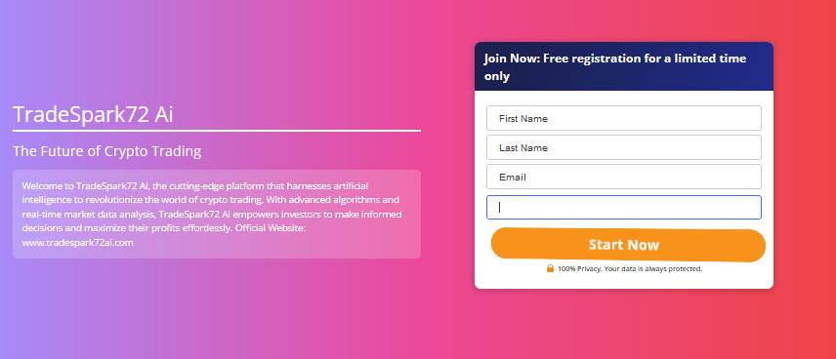
Task: Focus the empty field below Email
Action: pos(624,207)
